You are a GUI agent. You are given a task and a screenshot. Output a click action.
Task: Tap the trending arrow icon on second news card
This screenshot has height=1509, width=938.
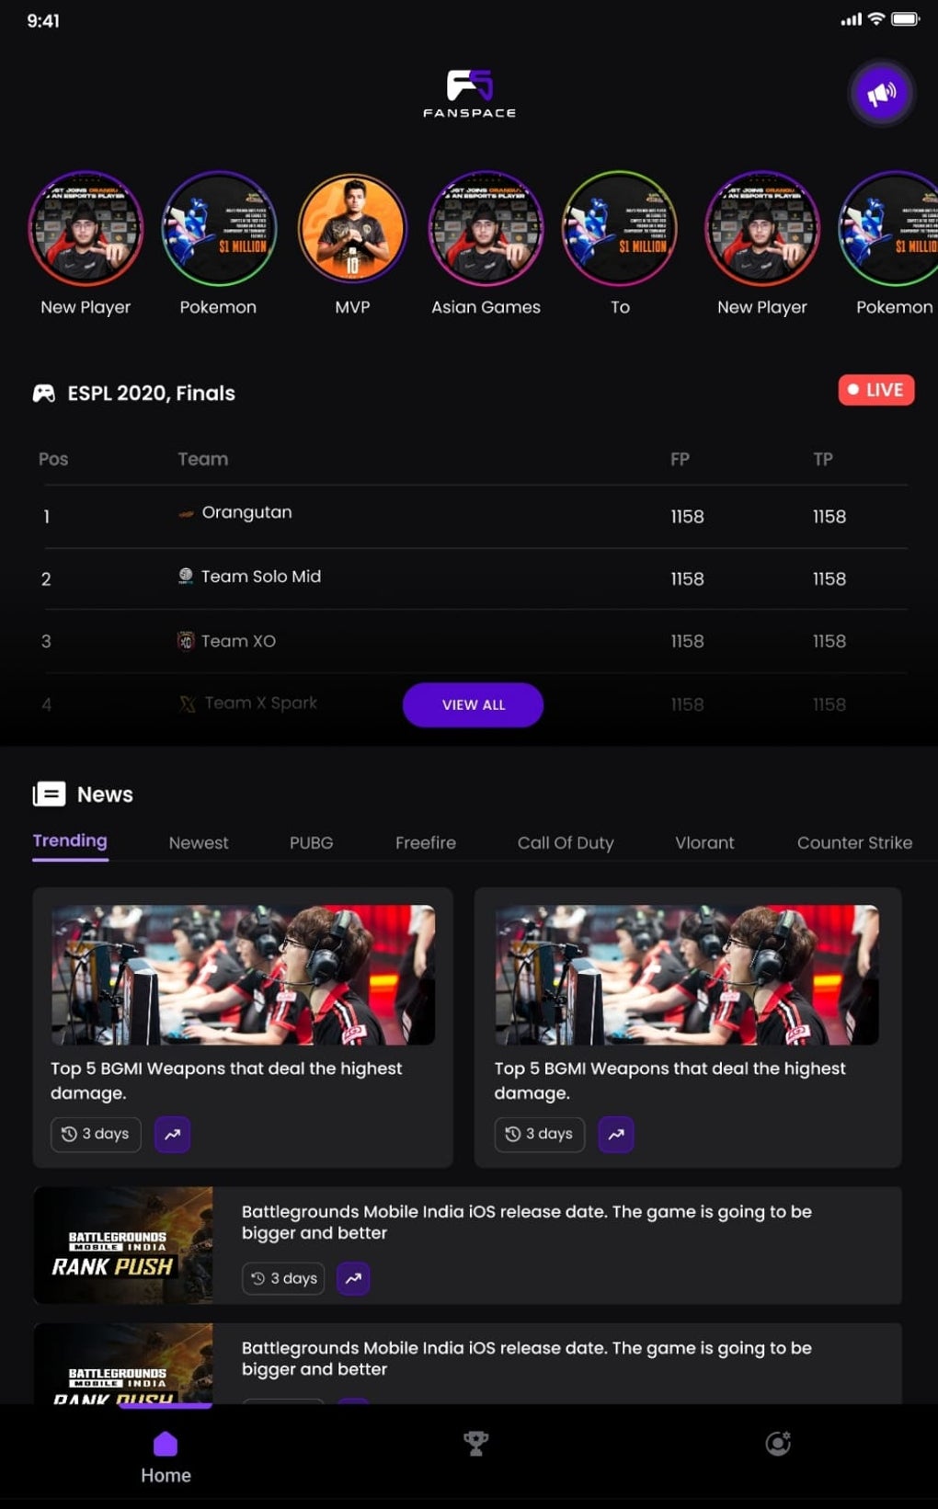(x=616, y=1134)
